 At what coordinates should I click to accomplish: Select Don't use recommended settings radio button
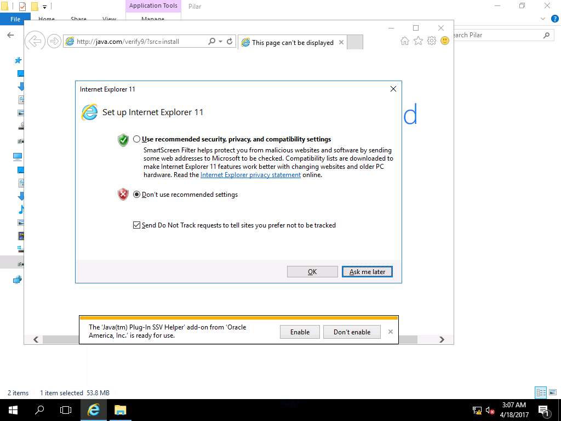(x=136, y=195)
